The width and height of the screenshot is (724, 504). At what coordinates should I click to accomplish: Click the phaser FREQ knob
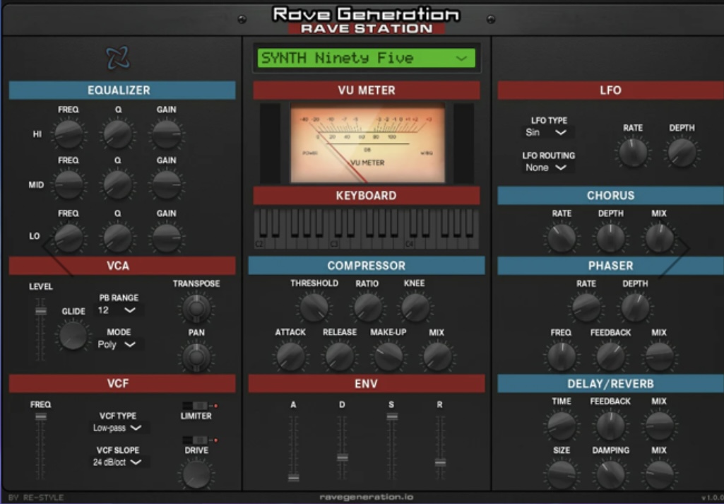(562, 356)
